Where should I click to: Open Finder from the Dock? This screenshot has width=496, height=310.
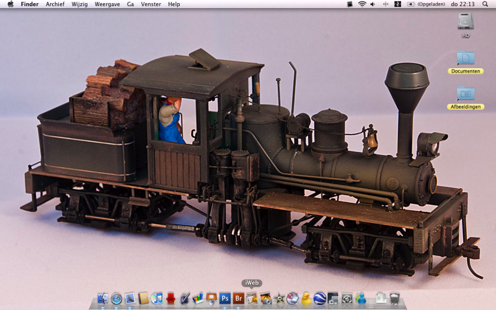(103, 298)
